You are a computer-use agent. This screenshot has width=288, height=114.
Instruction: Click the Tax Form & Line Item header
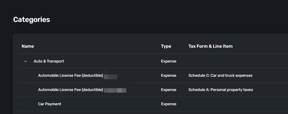click(x=210, y=46)
